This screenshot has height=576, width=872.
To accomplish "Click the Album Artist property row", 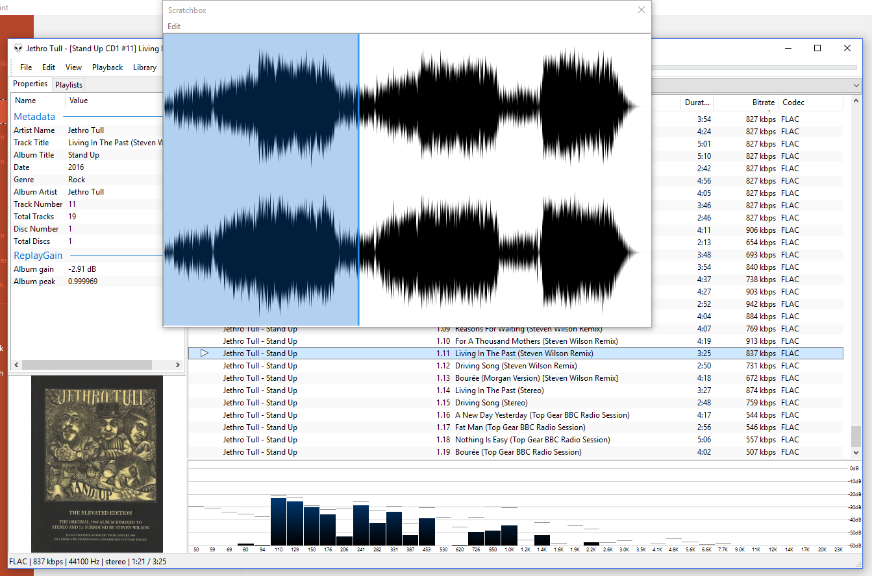I will (87, 192).
